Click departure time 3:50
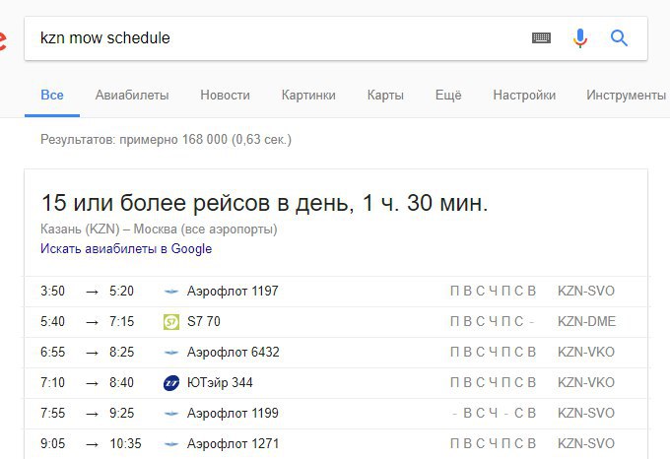Viewport: 670px width, 459px height. [x=52, y=292]
